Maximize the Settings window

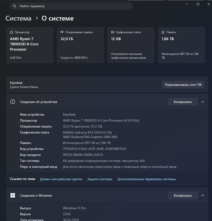(x=198, y=4)
